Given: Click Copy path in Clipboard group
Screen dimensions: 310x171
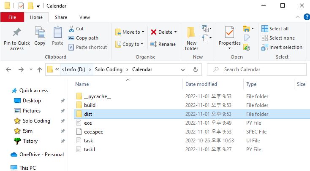Looking at the screenshot, I should [83, 38].
